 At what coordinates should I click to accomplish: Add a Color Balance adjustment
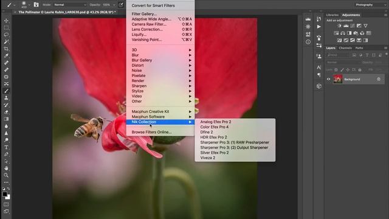[343, 33]
